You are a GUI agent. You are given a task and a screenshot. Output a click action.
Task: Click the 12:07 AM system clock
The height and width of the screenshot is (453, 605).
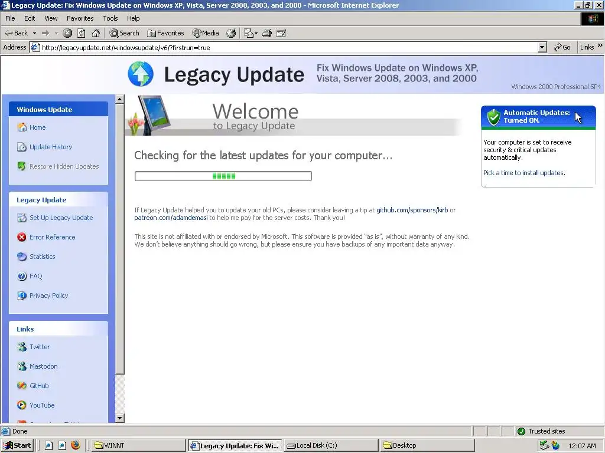coord(582,446)
